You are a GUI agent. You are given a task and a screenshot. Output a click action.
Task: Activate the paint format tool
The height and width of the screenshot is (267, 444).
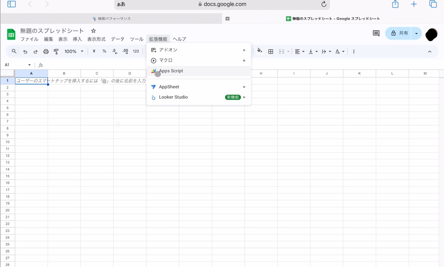pyautogui.click(x=56, y=51)
